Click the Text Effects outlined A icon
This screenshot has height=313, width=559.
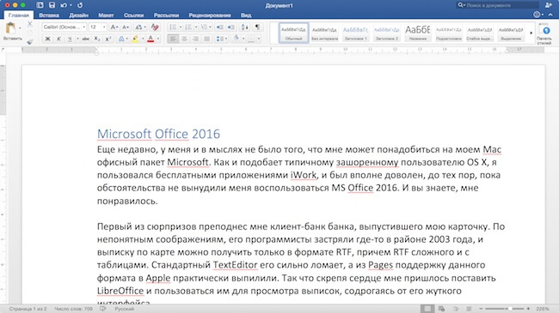point(121,39)
